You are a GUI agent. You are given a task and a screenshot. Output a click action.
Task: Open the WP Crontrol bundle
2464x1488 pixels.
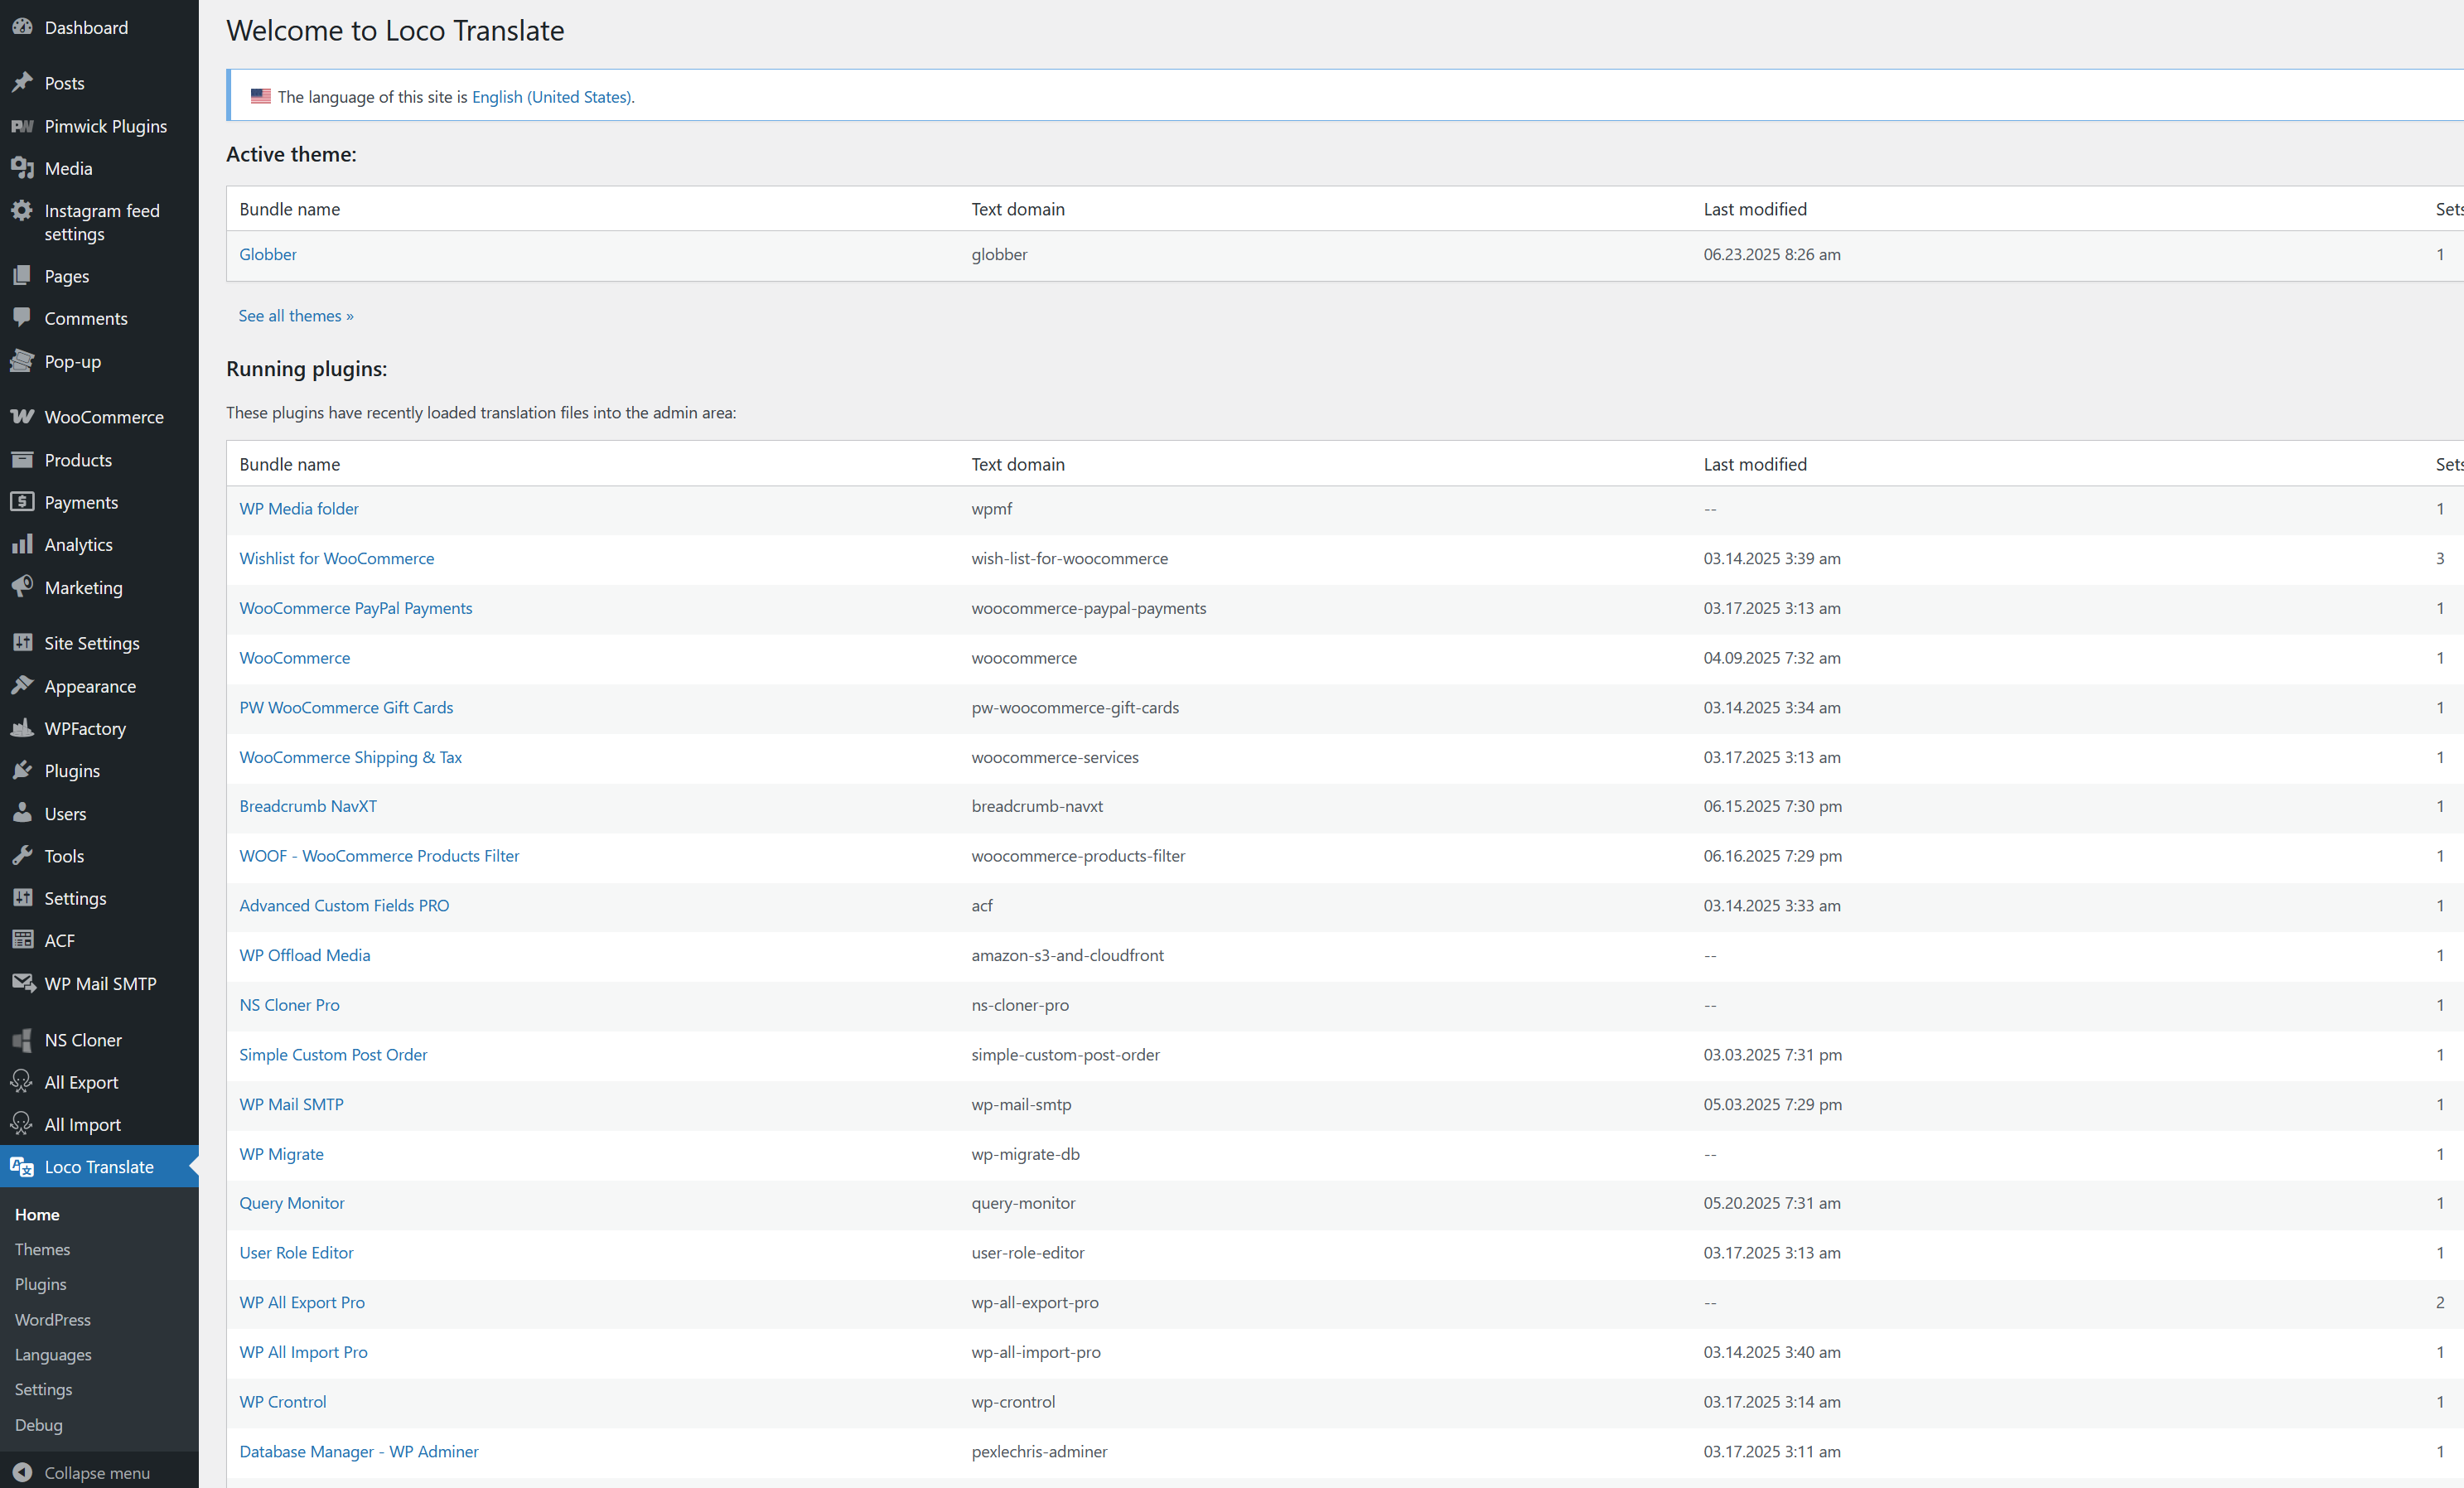283,1402
